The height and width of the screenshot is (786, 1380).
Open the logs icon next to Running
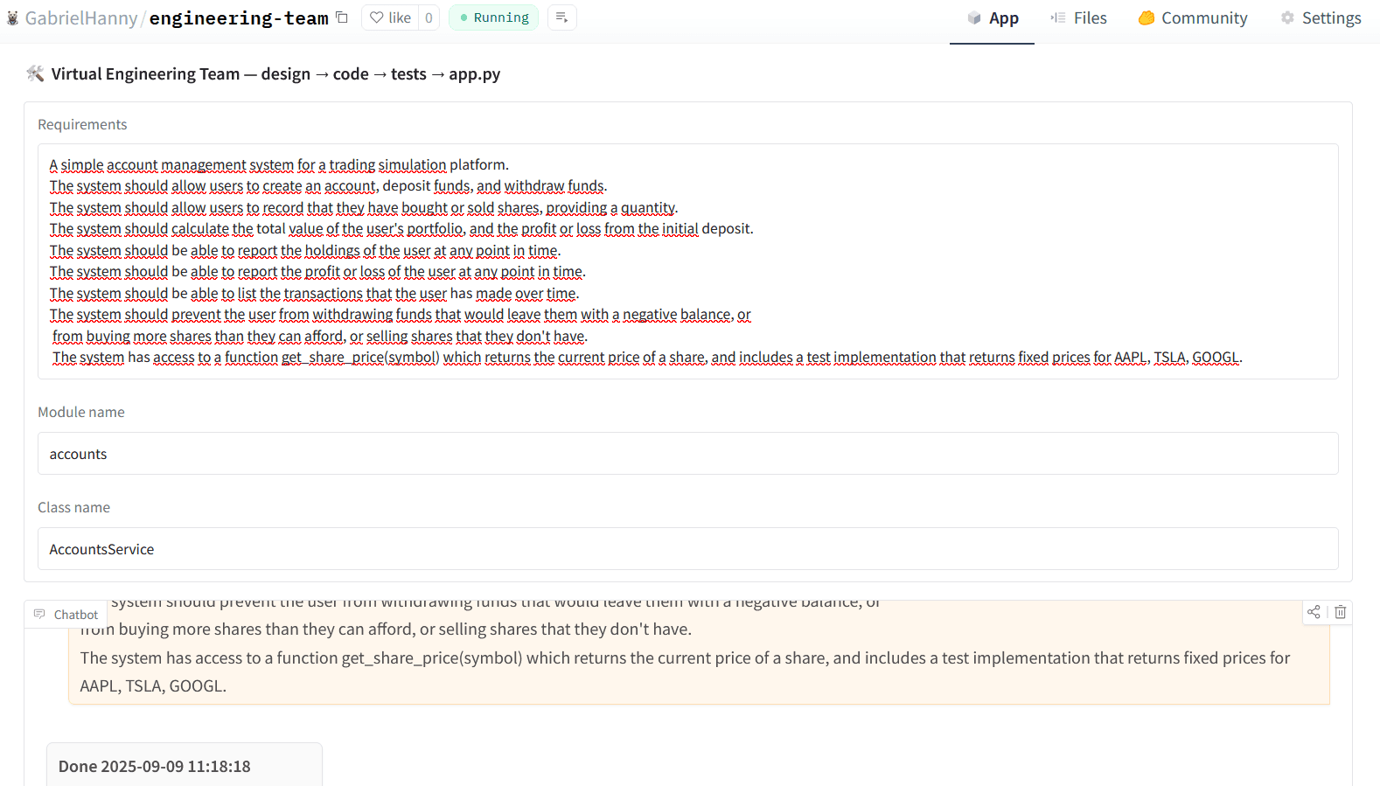click(x=561, y=17)
